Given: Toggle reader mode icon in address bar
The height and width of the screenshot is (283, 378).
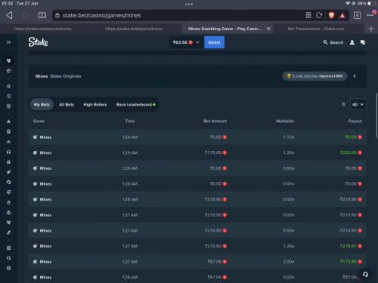Looking at the screenshot, I should click(308, 15).
